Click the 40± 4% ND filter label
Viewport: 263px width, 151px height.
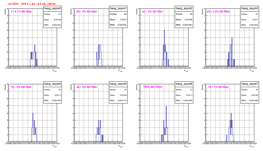tap(87, 87)
